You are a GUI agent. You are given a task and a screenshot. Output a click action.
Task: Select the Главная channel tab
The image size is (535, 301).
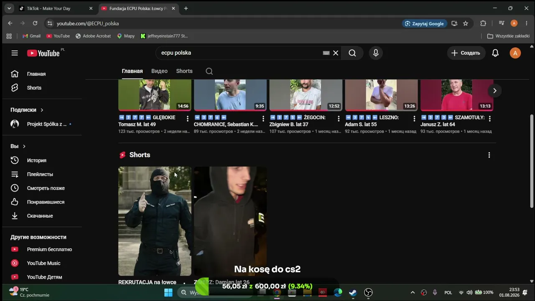132,71
